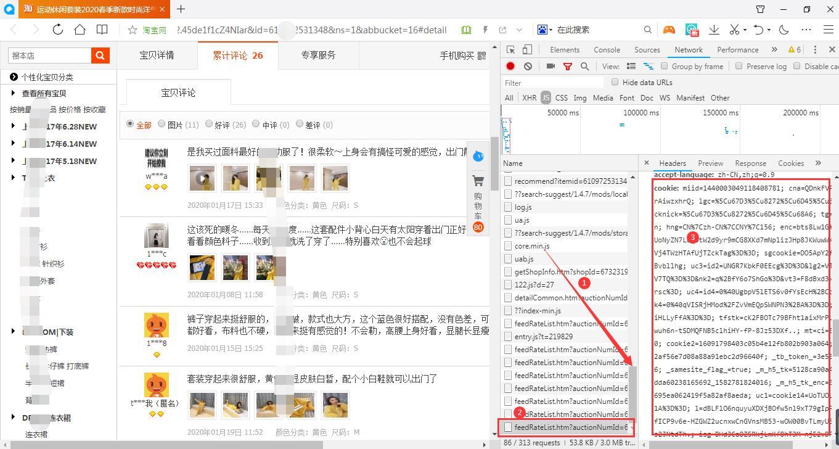Show more DevTools panels chevron
Screen dimensions: 839x449
774,50
